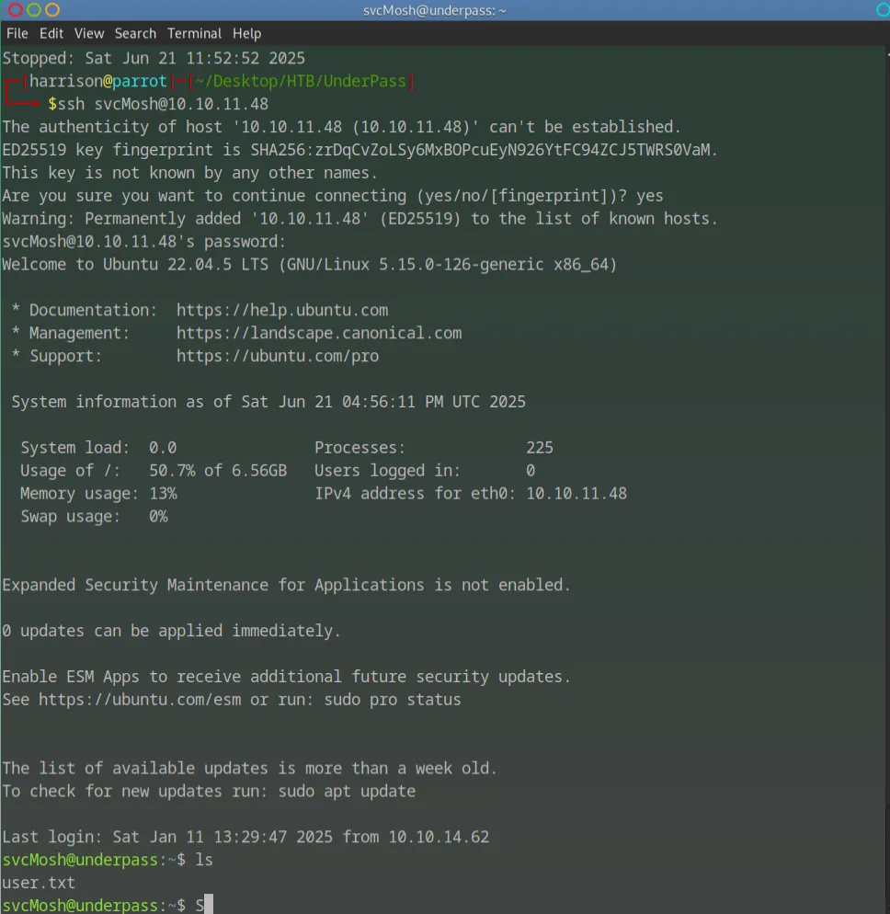This screenshot has height=914, width=890.
Task: Click the cyan circle icon in title bar
Action: click(x=884, y=10)
